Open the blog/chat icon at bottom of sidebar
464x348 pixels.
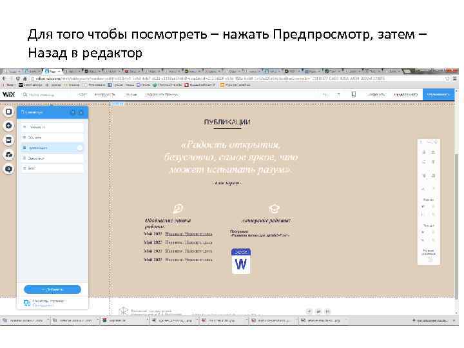[9, 169]
